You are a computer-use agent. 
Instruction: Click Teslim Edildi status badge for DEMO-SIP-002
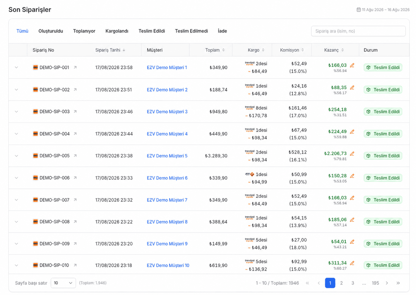[383, 90]
